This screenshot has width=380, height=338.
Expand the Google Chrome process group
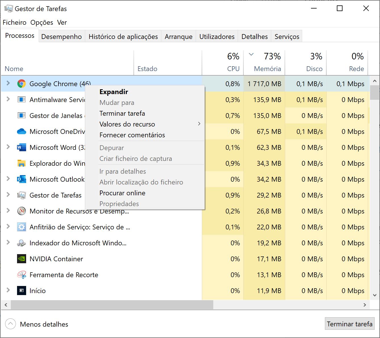[x=8, y=83]
